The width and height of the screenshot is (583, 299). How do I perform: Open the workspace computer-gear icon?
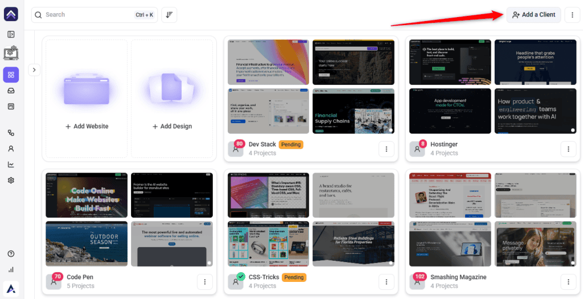pyautogui.click(x=11, y=53)
